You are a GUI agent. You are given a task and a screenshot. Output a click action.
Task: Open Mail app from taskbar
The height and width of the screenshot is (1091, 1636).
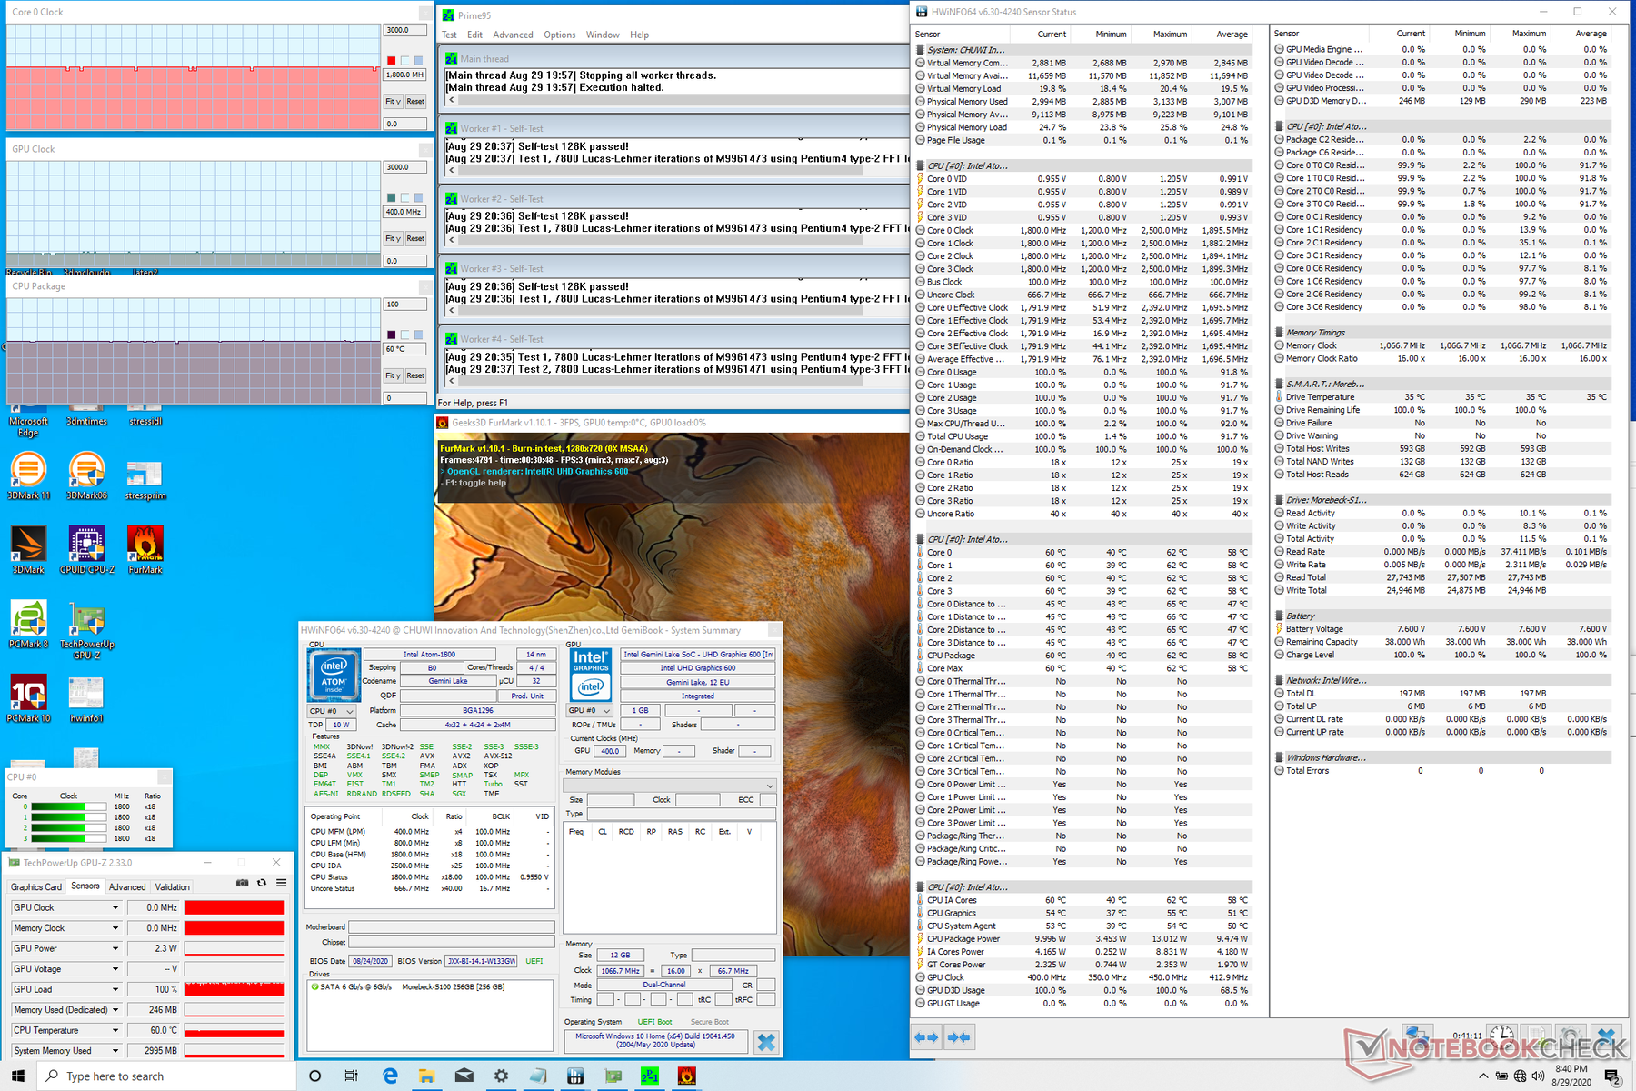point(464,1076)
